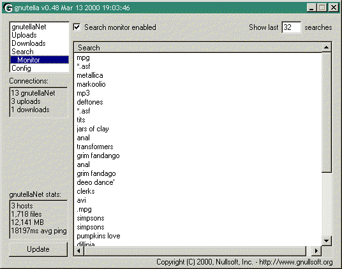342x269 pixels.
Task: Click the gnutella G logo icon
Action: (x=8, y=8)
